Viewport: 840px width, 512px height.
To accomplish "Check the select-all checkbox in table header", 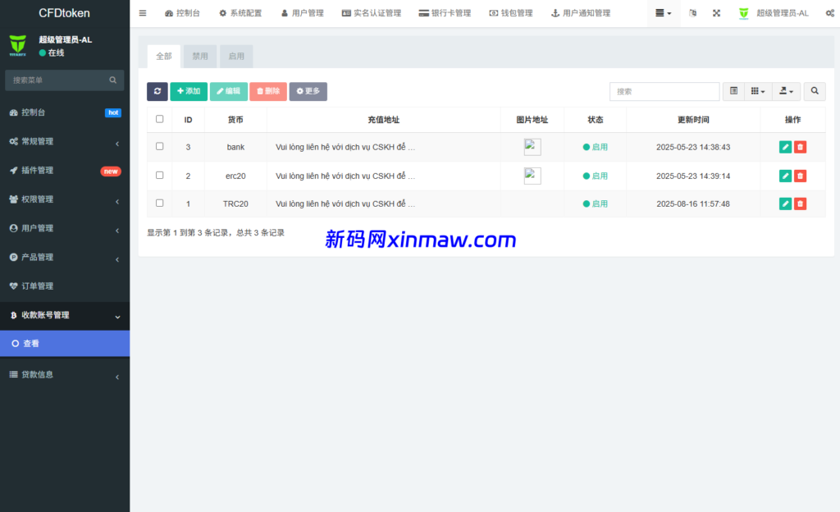I will click(x=160, y=118).
